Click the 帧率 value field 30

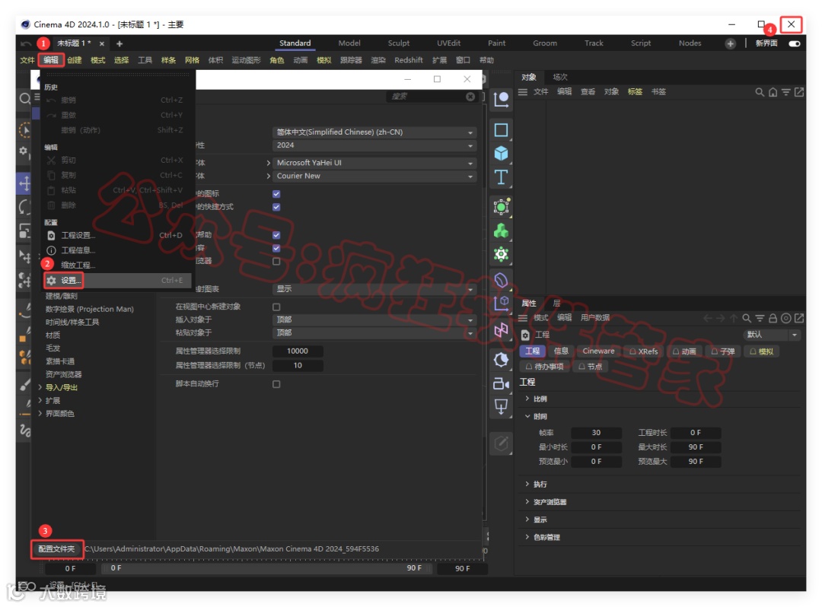coord(596,433)
